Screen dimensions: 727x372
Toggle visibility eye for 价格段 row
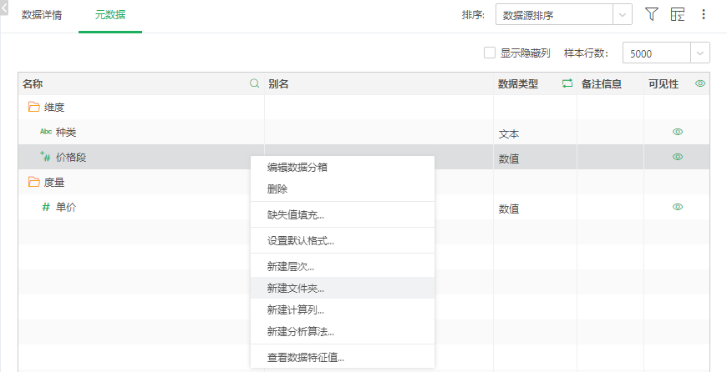[678, 157]
